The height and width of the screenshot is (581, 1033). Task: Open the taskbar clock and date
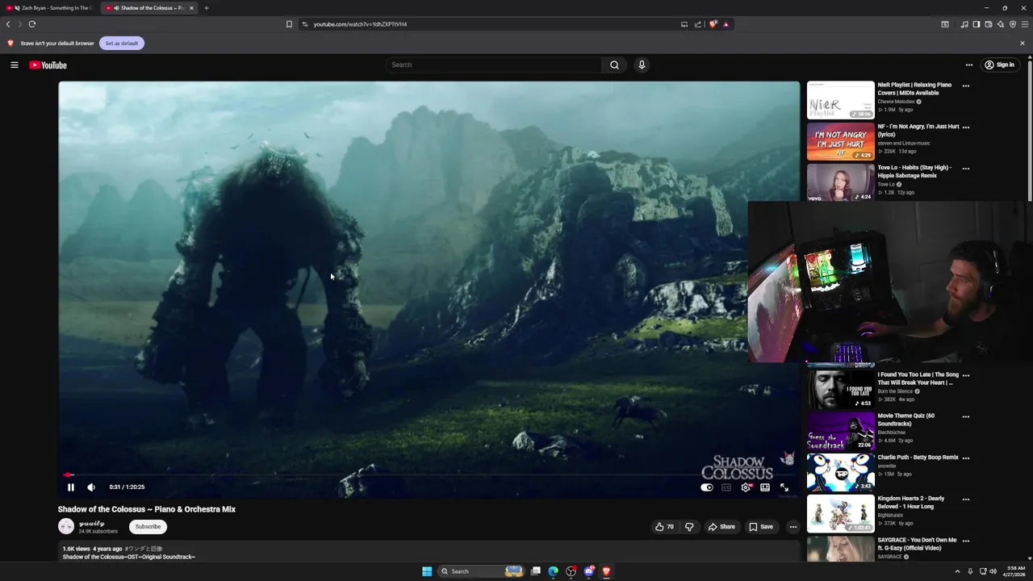pos(1016,571)
